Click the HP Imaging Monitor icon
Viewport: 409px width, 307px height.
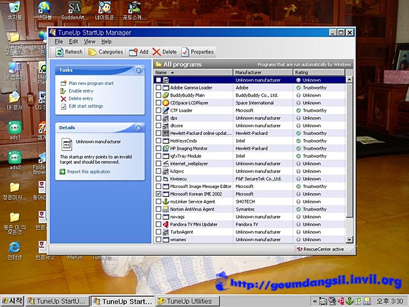coord(166,148)
